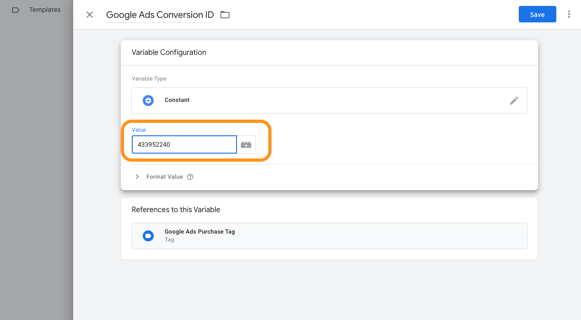Click the variable name title field
The width and height of the screenshot is (581, 320).
(x=160, y=15)
